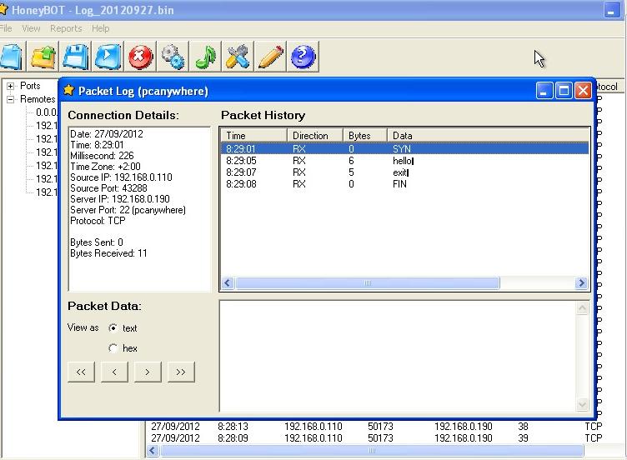Viewport: 627px width, 460px height.
Task: Click the open folder toolbar icon
Action: pos(43,57)
